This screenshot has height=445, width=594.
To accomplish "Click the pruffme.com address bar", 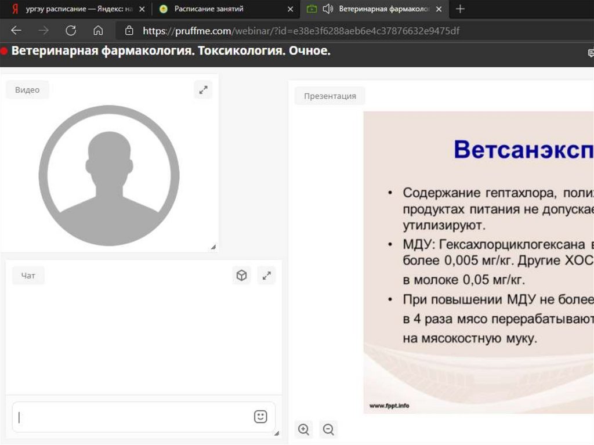I will (302, 31).
